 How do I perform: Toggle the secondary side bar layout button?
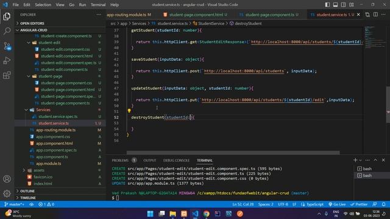pyautogui.click(x=343, y=5)
